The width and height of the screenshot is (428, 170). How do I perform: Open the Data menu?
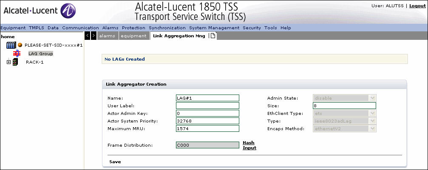[x=53, y=28]
